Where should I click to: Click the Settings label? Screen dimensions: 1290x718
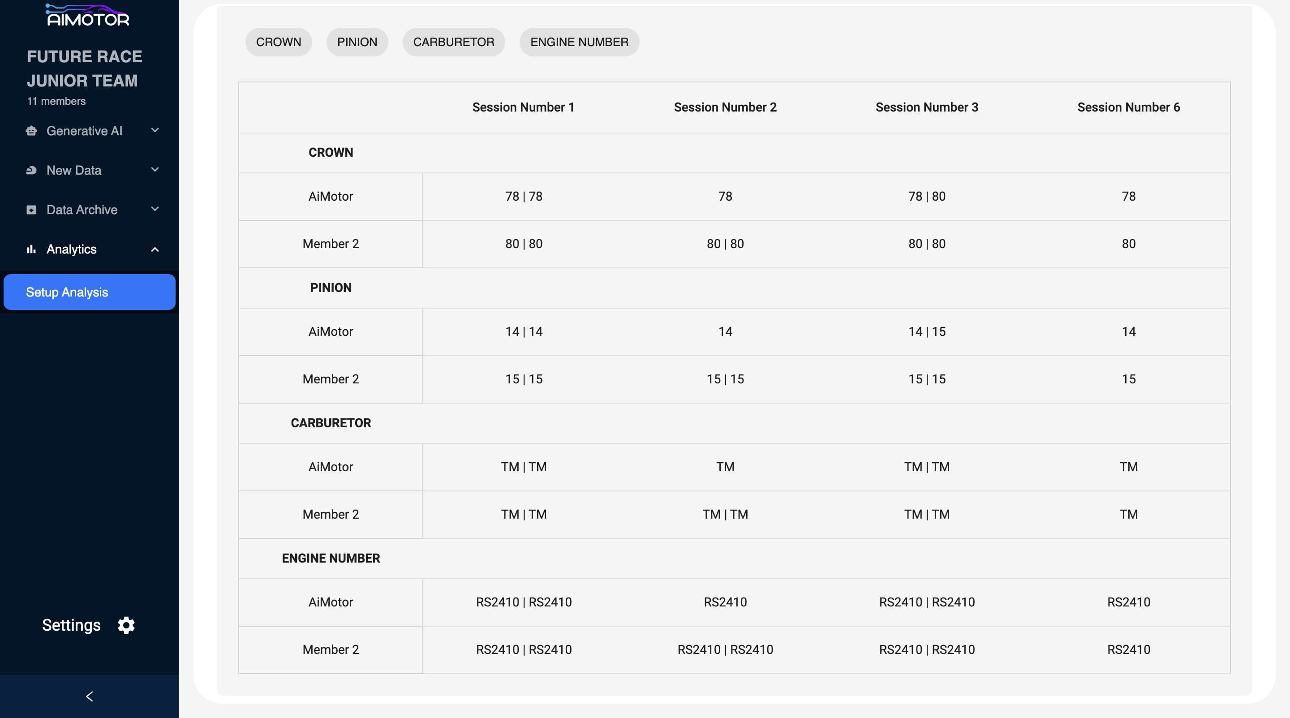(x=71, y=625)
